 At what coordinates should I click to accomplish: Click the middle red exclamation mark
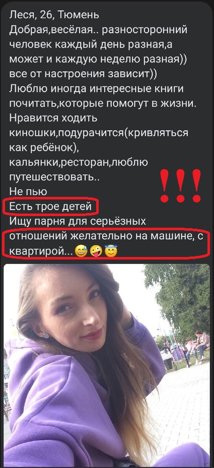coord(180,185)
